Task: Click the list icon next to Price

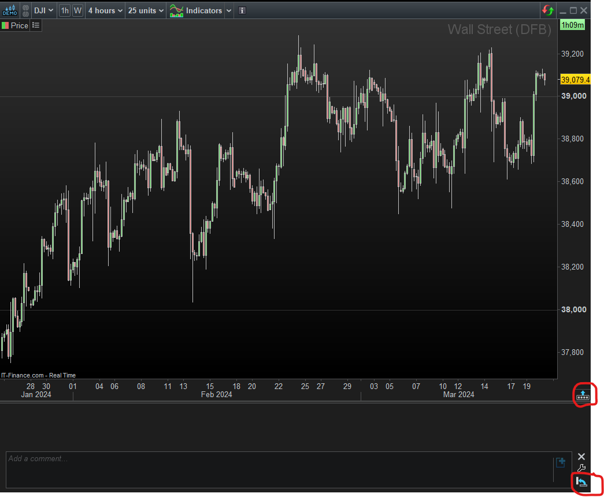Action: (x=36, y=25)
